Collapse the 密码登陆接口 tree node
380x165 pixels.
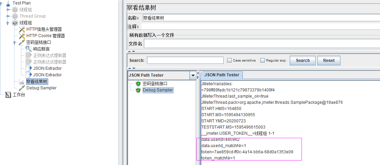tap(15, 42)
